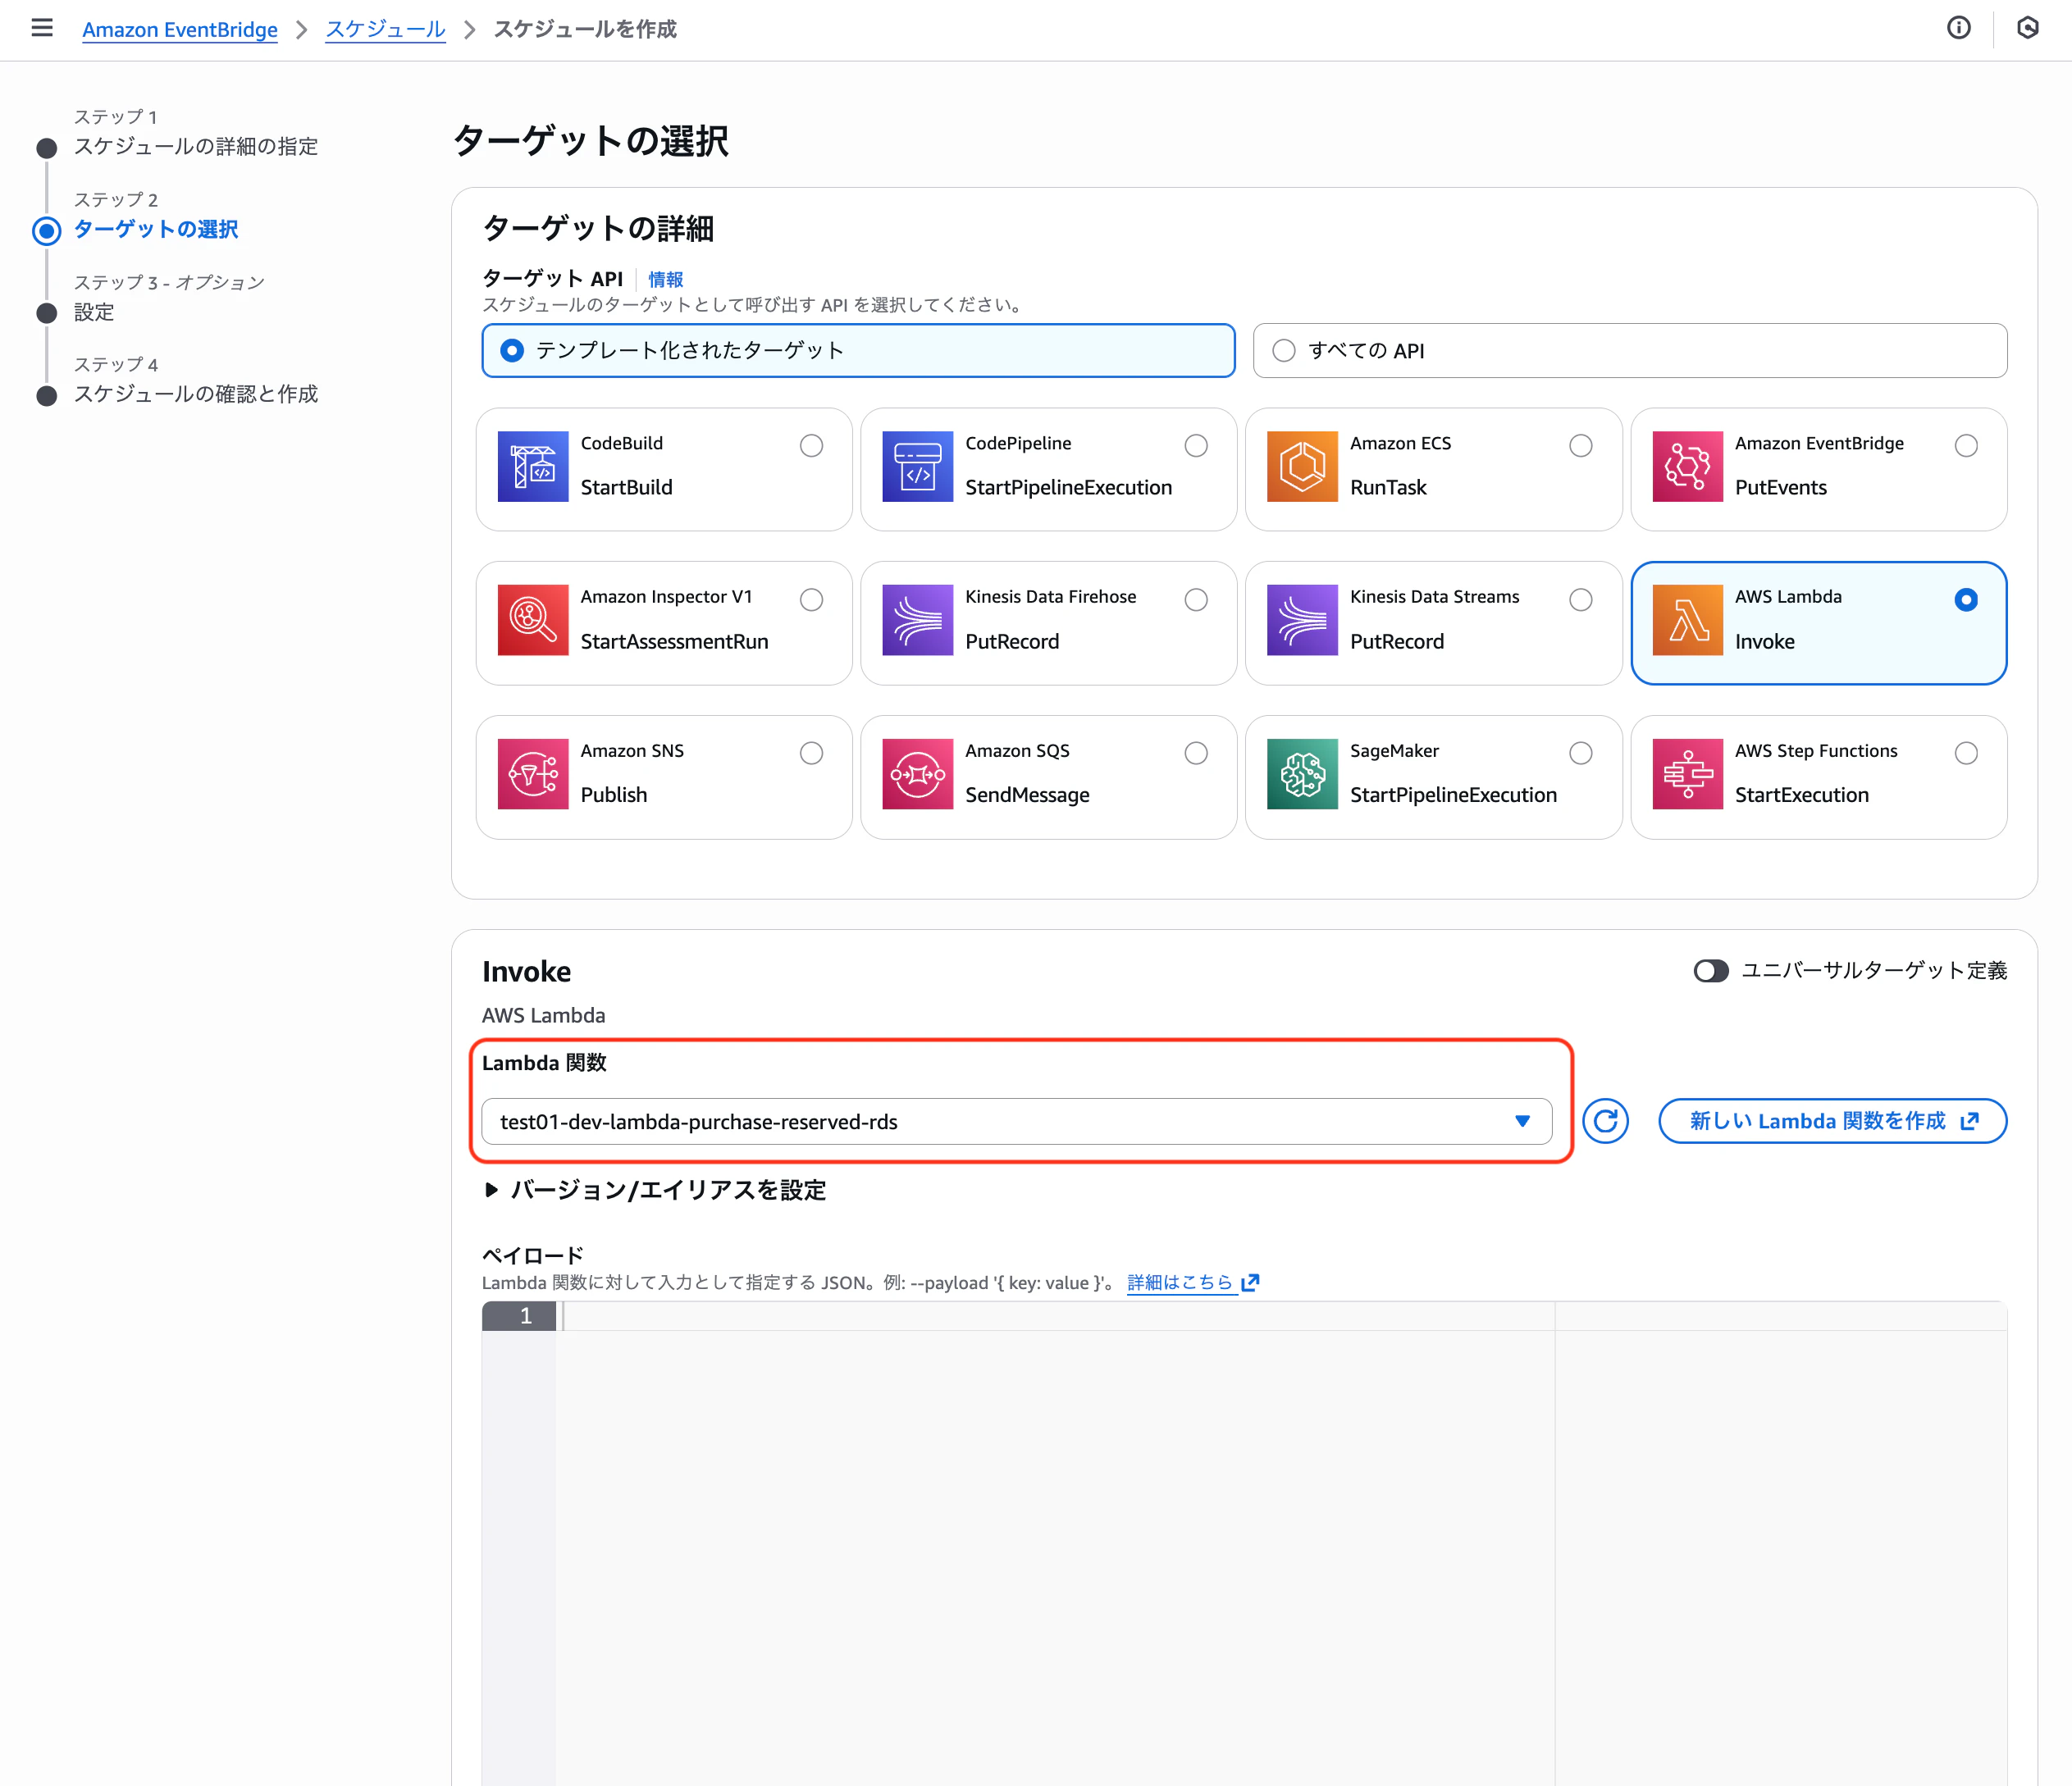Click the Kinesis Data Streams icon
Screen dimensions: 2072x1786
tap(1302, 620)
